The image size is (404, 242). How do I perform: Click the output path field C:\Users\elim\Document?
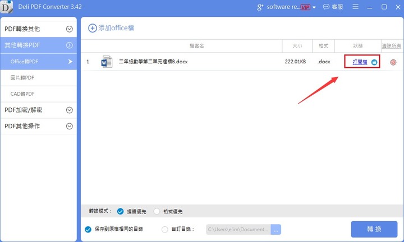(x=238, y=230)
